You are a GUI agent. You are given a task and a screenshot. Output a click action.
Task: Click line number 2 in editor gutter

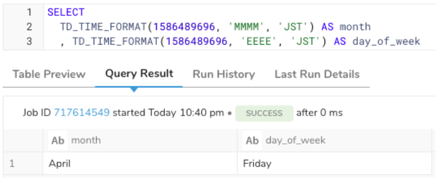(29, 27)
